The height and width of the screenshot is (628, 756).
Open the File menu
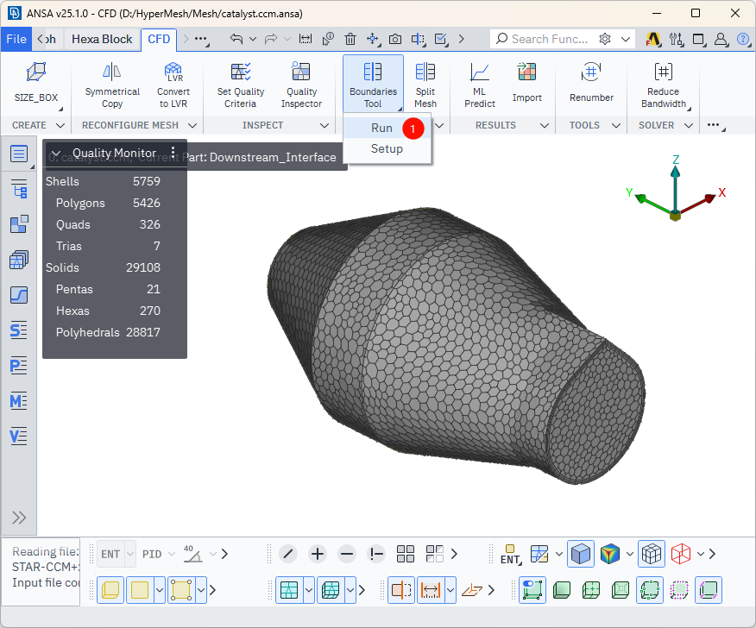pyautogui.click(x=16, y=39)
